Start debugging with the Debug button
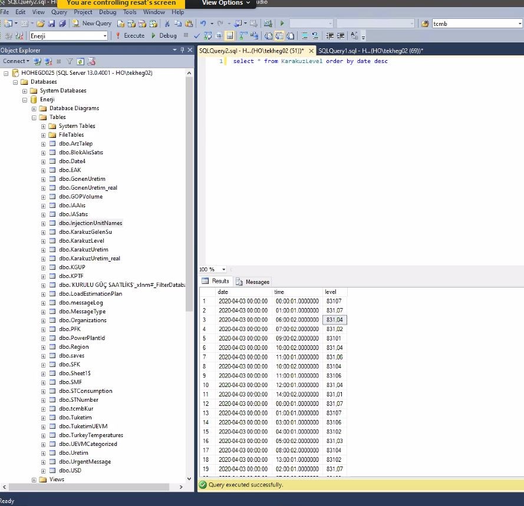 [x=167, y=35]
